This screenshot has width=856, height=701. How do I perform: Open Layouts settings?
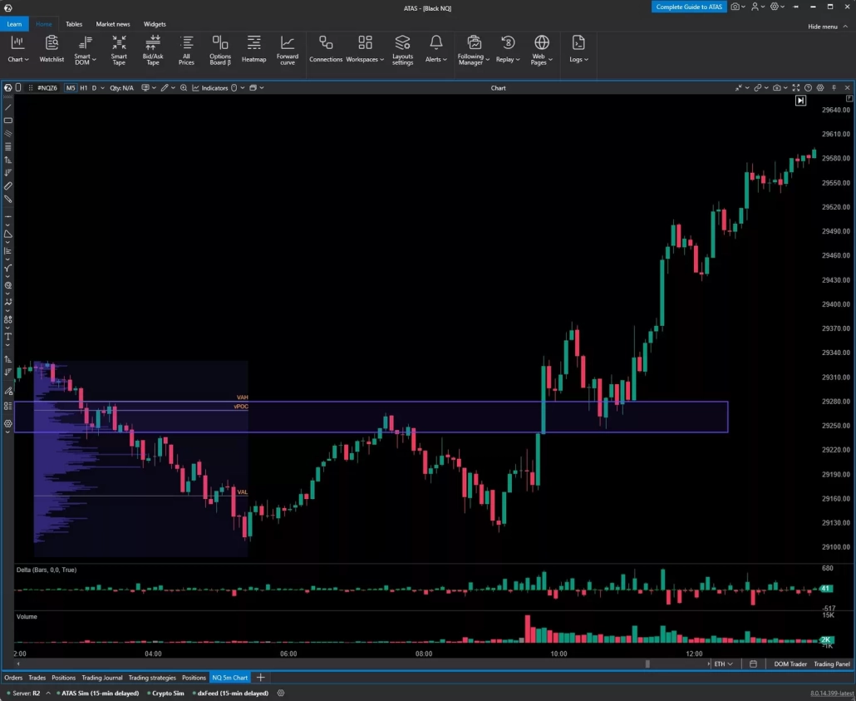point(402,50)
